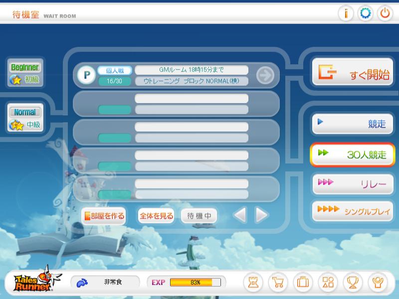Open the shapes icon in bottom bar
Image resolution: width=399 pixels, height=299 pixels.
(x=328, y=282)
